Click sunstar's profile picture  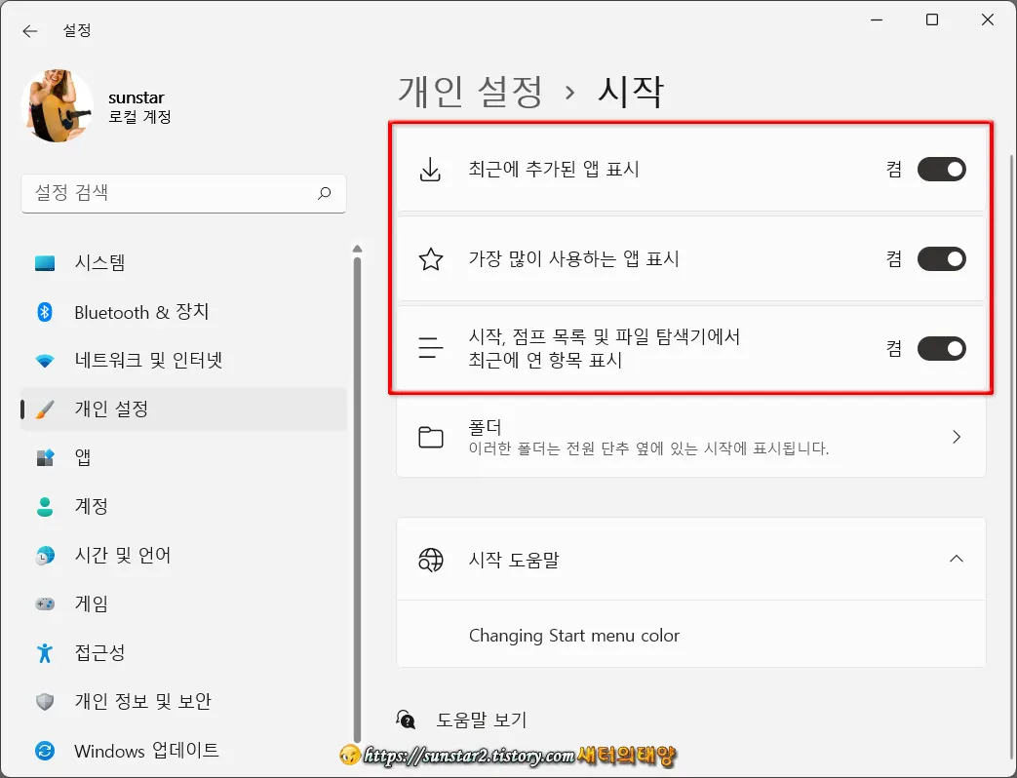56,104
